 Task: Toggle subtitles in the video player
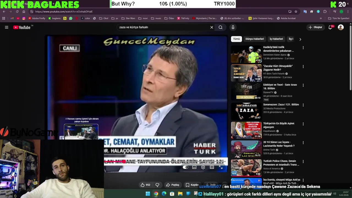[x=194, y=167]
